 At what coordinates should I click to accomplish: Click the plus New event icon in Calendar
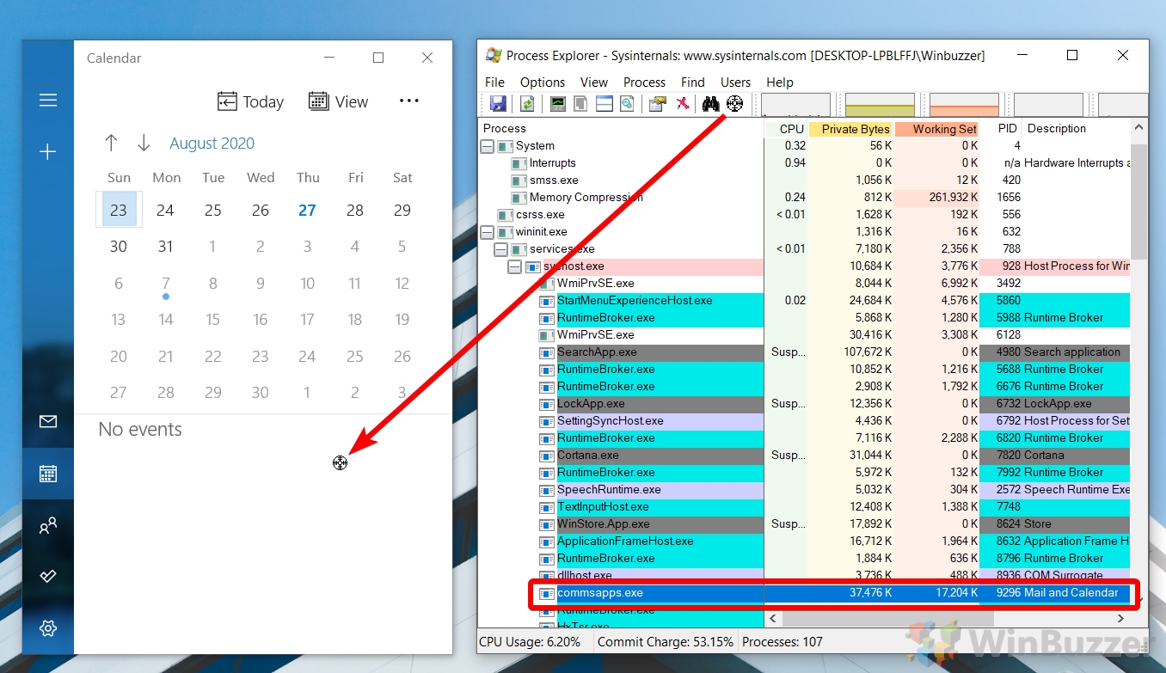[48, 152]
